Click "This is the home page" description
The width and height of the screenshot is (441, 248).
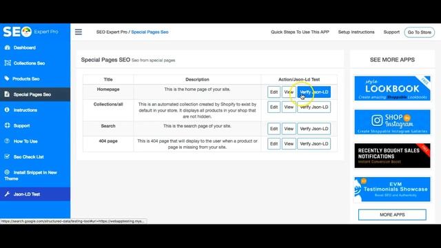(197, 89)
